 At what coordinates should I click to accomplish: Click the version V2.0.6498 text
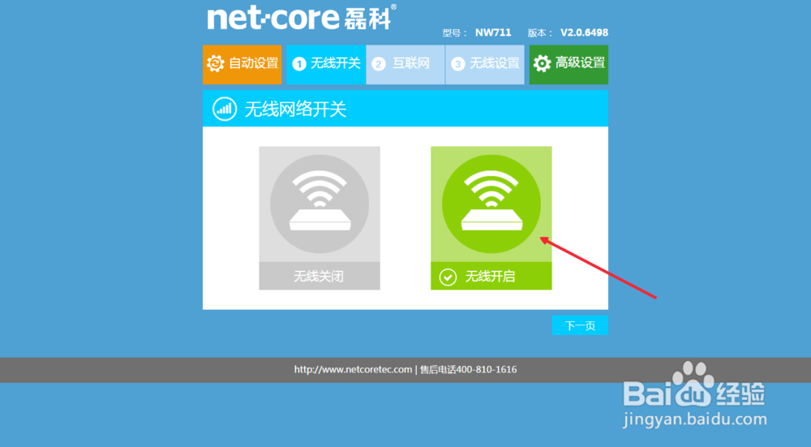[x=585, y=32]
